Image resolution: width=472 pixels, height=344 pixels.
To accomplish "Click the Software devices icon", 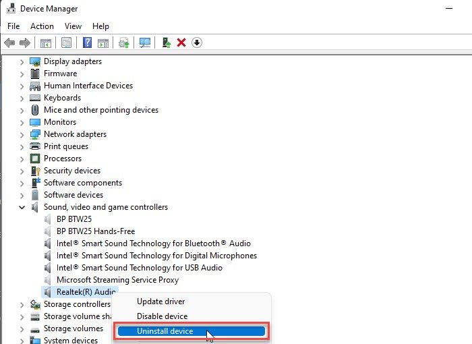I will [x=35, y=195].
